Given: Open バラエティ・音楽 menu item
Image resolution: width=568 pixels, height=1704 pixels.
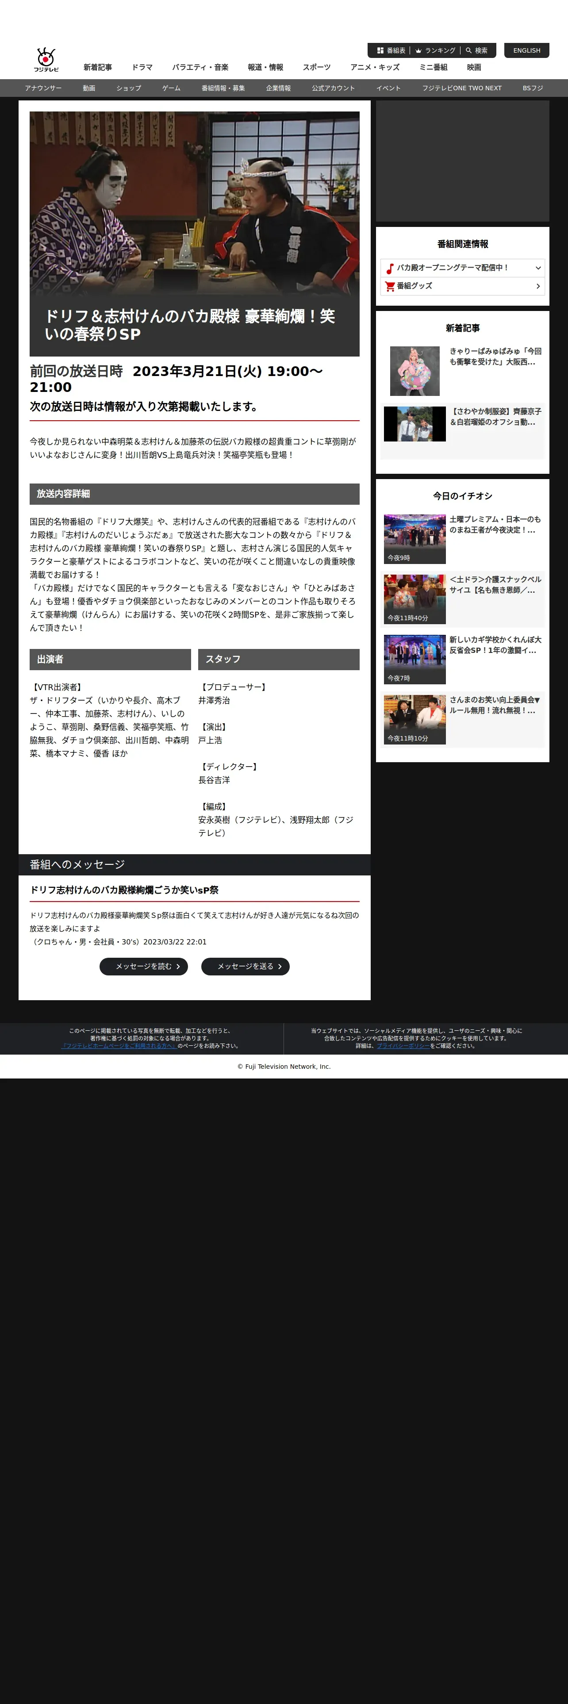Looking at the screenshot, I should tap(200, 68).
